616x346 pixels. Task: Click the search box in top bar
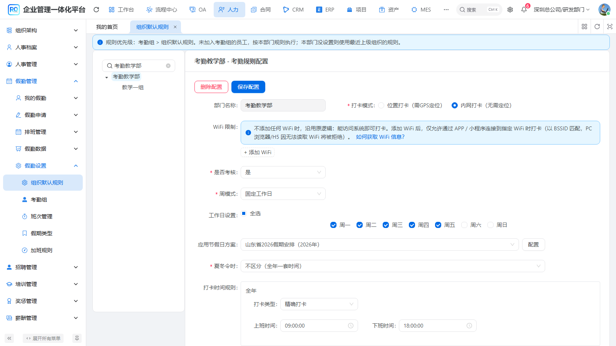click(x=479, y=10)
